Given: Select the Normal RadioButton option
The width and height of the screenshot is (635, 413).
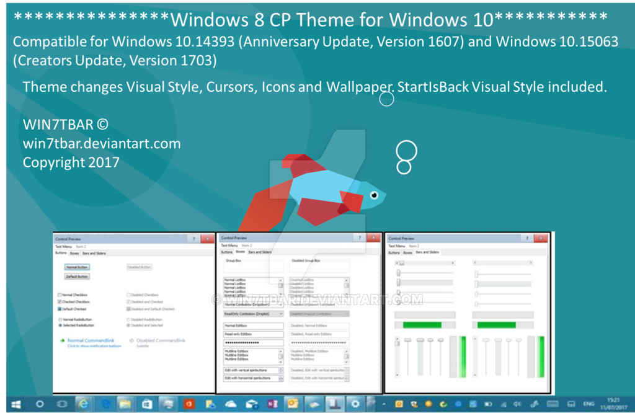Looking at the screenshot, I should pyautogui.click(x=60, y=319).
